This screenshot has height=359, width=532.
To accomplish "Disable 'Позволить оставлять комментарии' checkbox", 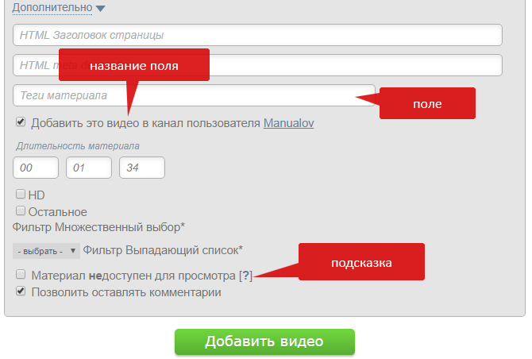I will pyautogui.click(x=21, y=292).
